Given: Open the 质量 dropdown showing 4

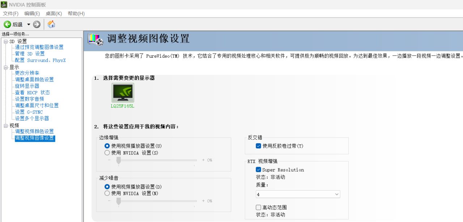Looking at the screenshot, I should pyautogui.click(x=298, y=194).
